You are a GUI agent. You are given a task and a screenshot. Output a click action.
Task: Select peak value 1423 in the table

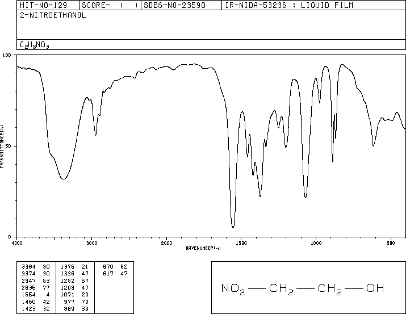(28, 309)
